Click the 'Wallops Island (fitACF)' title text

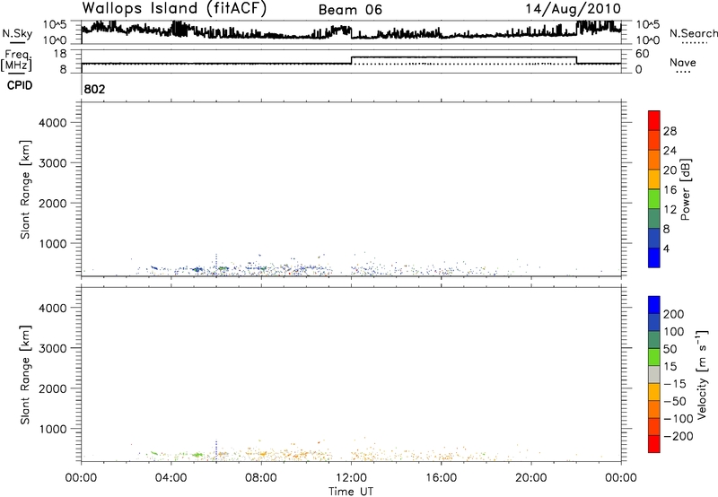point(174,8)
